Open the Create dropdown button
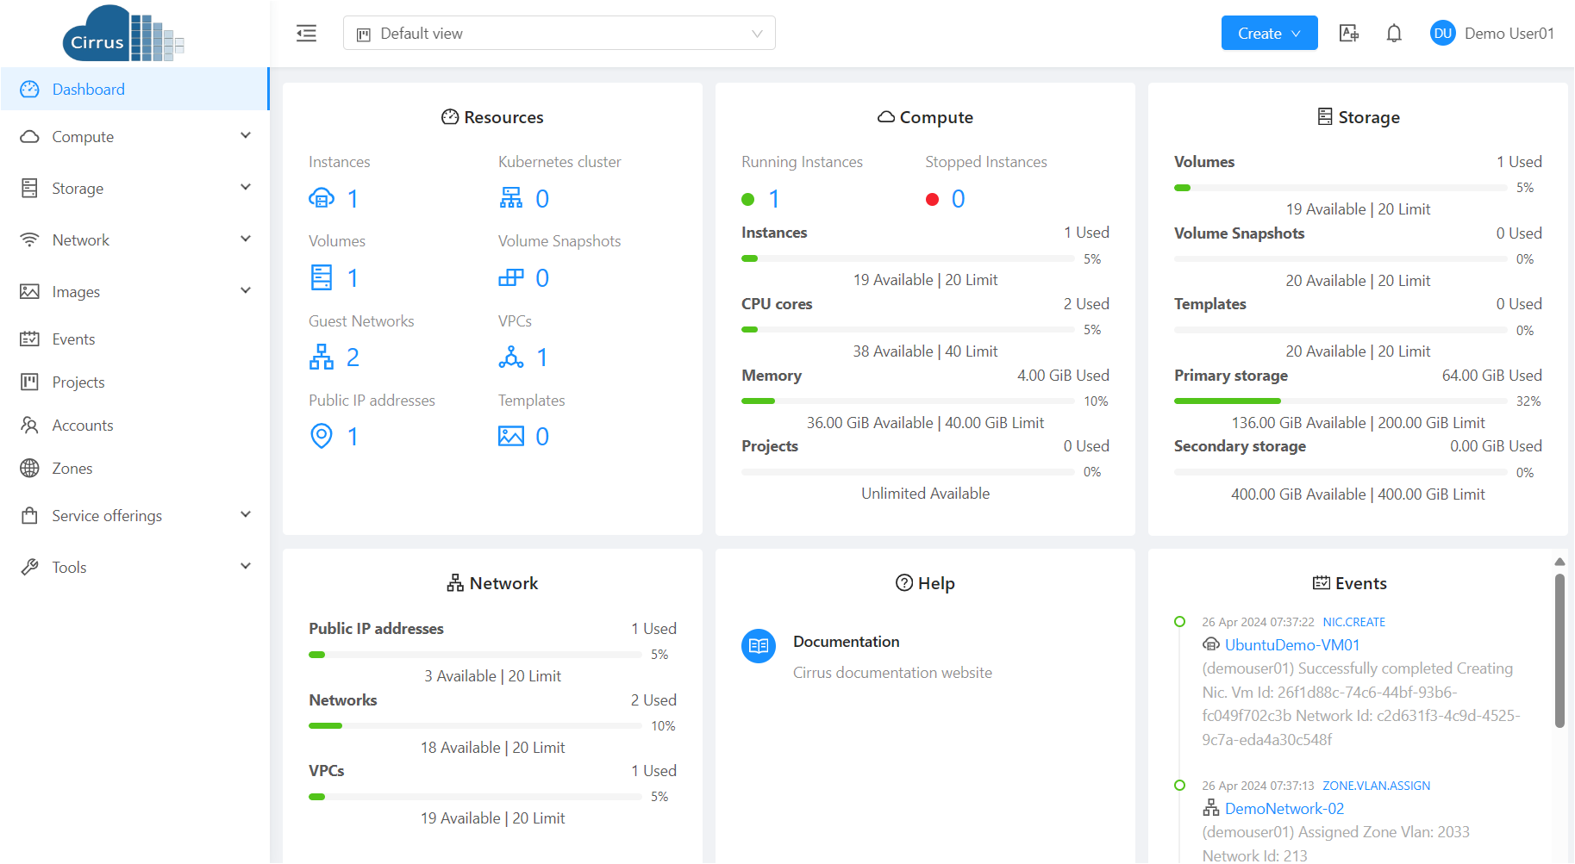Image resolution: width=1575 pixels, height=864 pixels. tap(1269, 34)
